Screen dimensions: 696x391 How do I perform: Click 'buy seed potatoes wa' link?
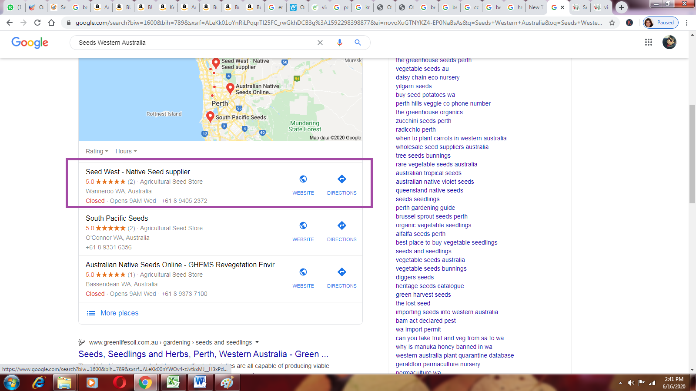(425, 95)
